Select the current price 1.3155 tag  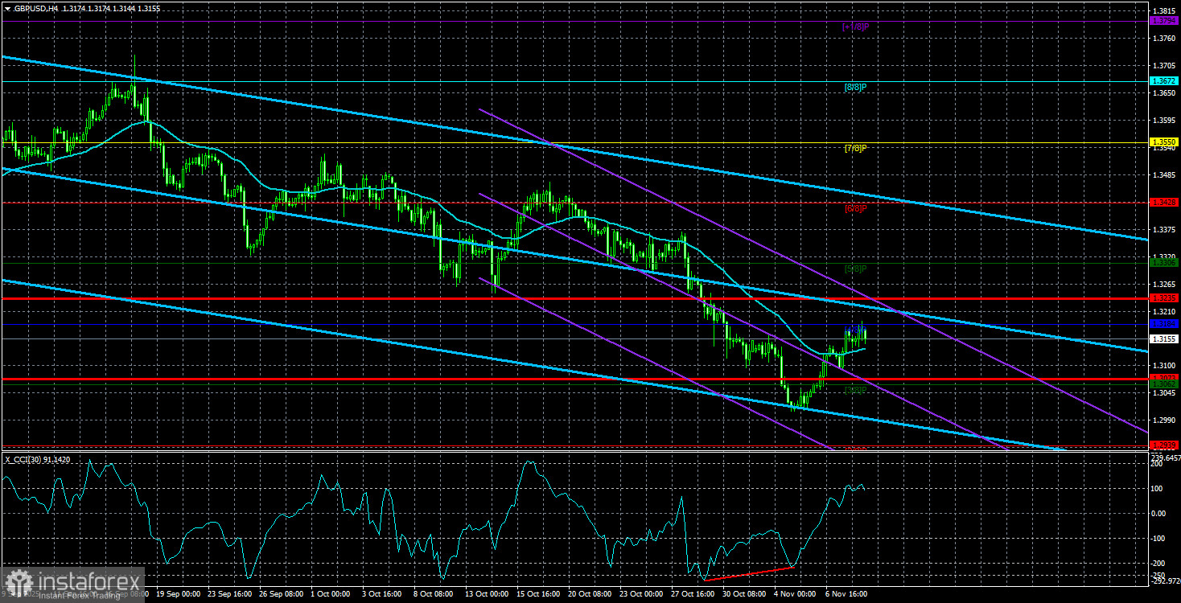(x=1164, y=338)
